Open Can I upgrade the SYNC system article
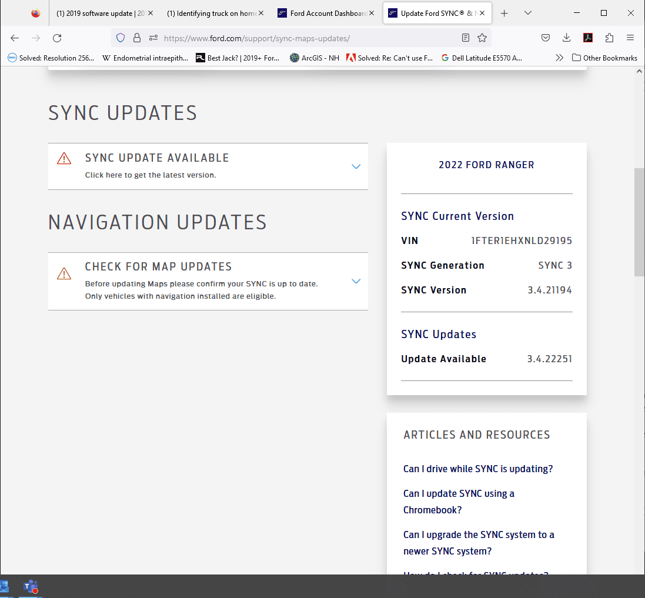Image resolution: width=645 pixels, height=598 pixels. (479, 543)
